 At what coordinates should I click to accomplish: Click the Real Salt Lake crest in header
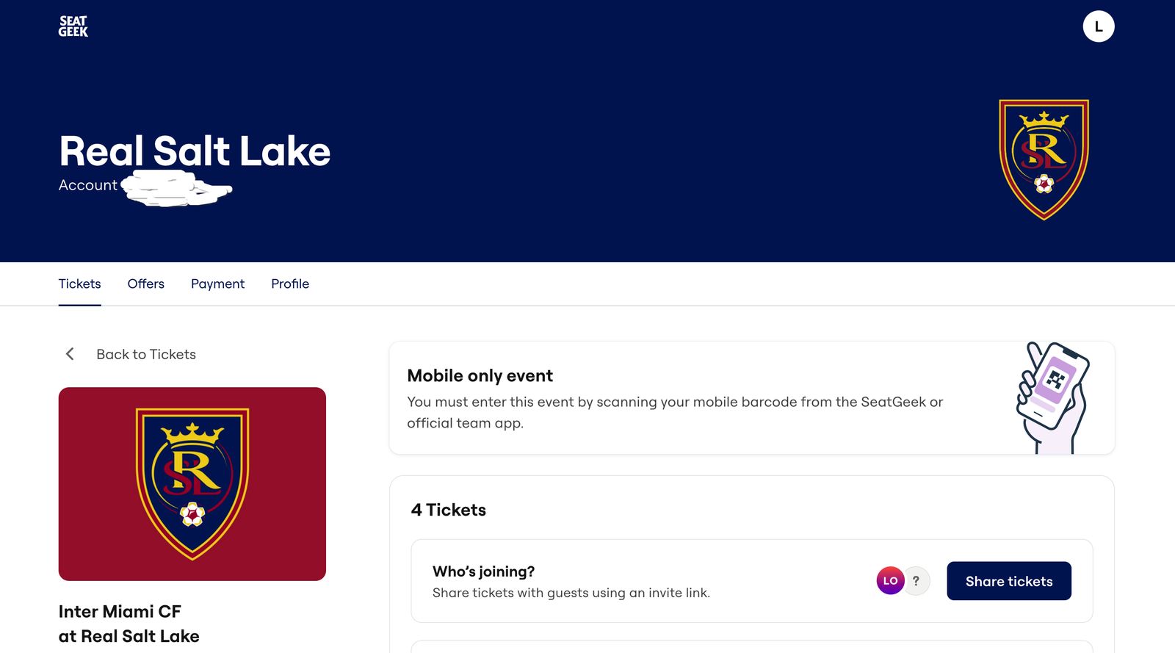1044,159
